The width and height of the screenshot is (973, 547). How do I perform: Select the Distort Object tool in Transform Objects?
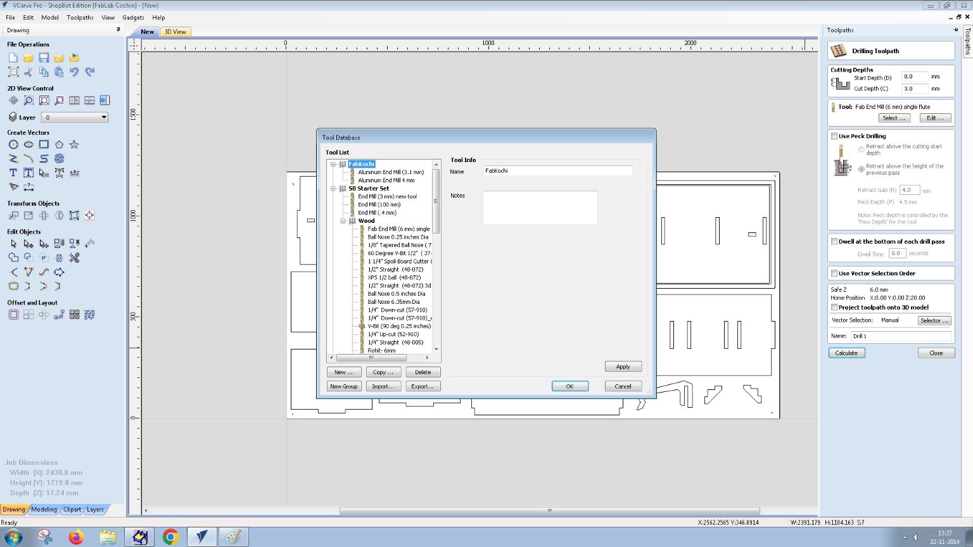click(x=74, y=216)
